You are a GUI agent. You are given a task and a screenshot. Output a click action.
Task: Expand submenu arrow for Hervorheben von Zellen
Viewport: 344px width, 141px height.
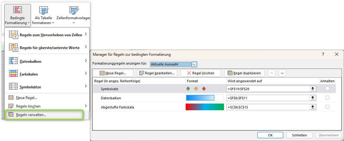point(86,34)
